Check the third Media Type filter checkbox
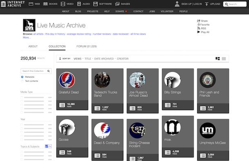Image resolution: width=249 pixels, height=161 pixels. pos(22,105)
